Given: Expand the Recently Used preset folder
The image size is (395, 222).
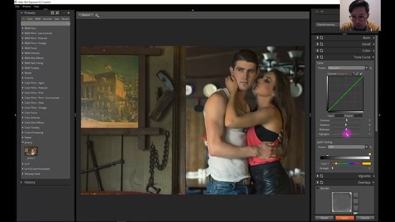Looking at the screenshot, I should [x=23, y=174].
